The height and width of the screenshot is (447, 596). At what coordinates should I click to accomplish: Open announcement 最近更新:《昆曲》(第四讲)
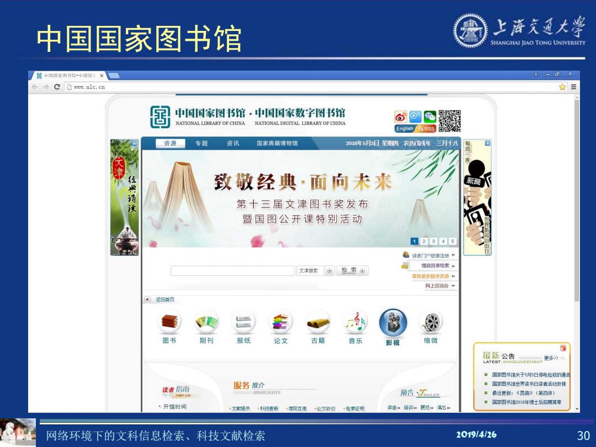pos(523,393)
